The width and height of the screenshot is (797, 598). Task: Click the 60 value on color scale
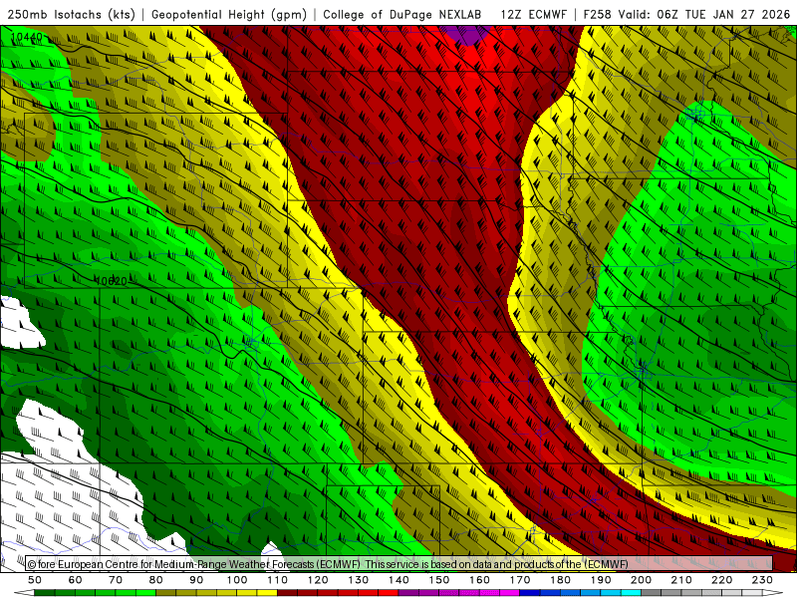75,580
